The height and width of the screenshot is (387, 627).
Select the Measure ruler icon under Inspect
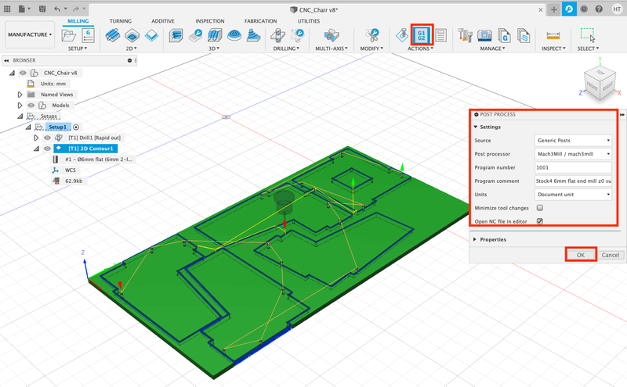coord(553,35)
